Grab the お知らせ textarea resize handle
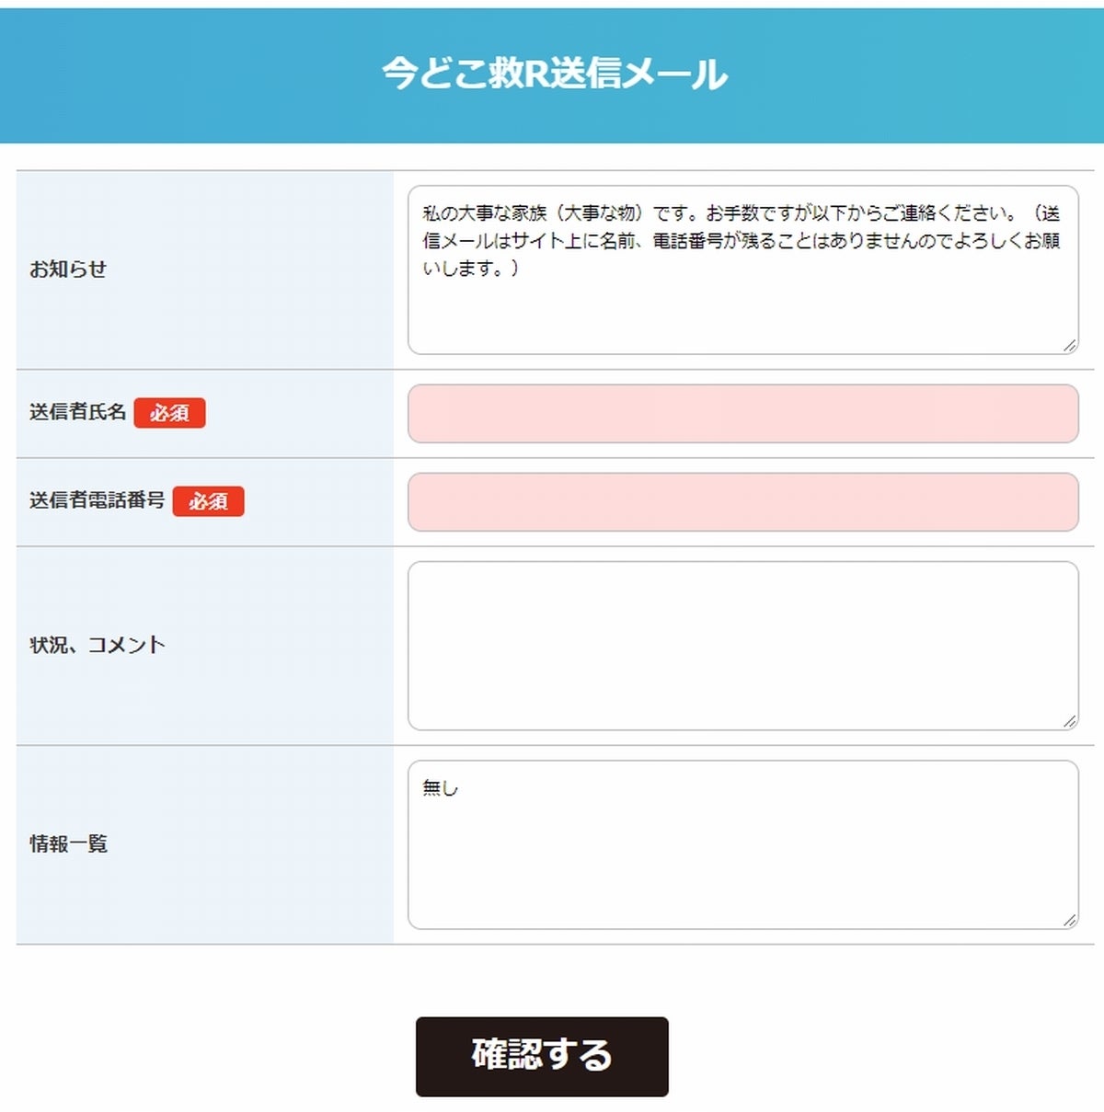 tap(1069, 345)
